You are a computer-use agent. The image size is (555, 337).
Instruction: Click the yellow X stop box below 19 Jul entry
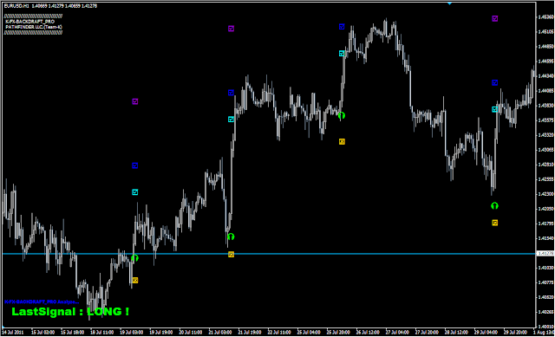coord(135,281)
